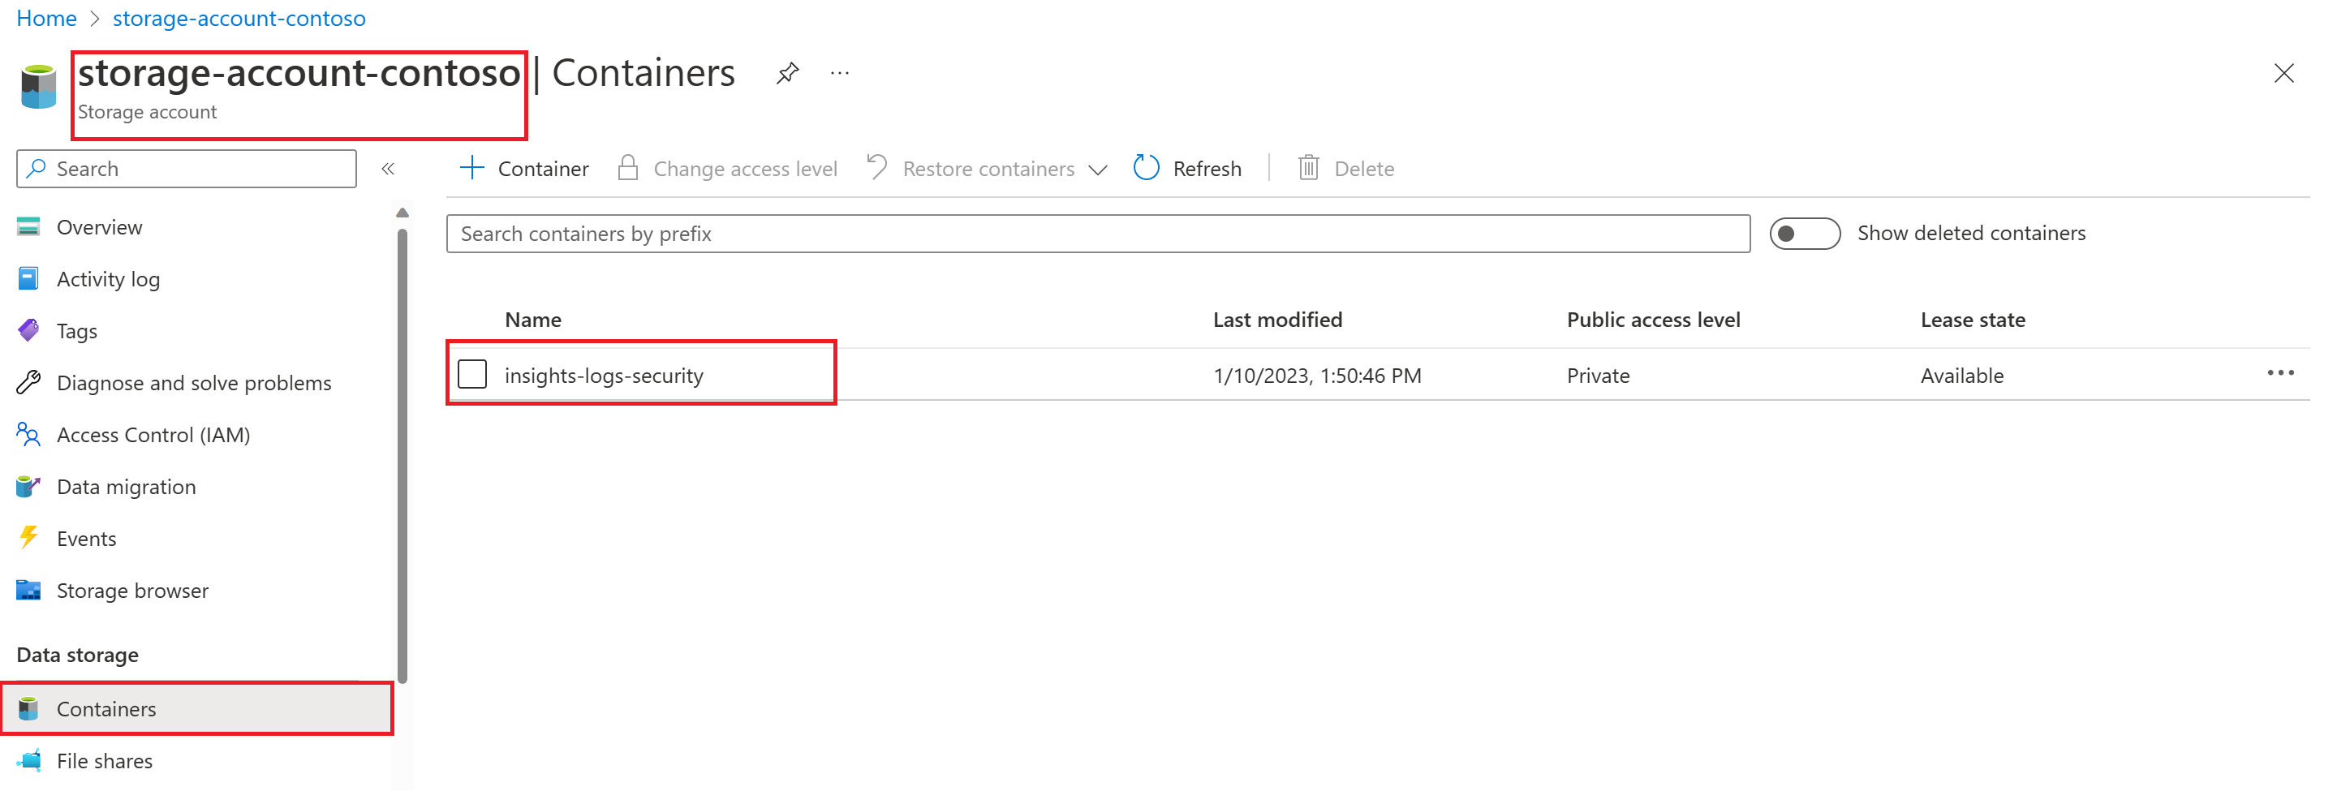Focus the Search containers by prefix field
The height and width of the screenshot is (791, 2333).
1098,234
